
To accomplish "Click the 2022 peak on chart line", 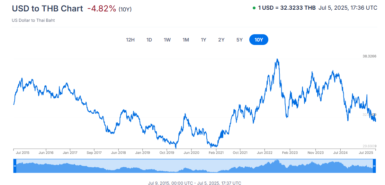I will [x=277, y=59].
